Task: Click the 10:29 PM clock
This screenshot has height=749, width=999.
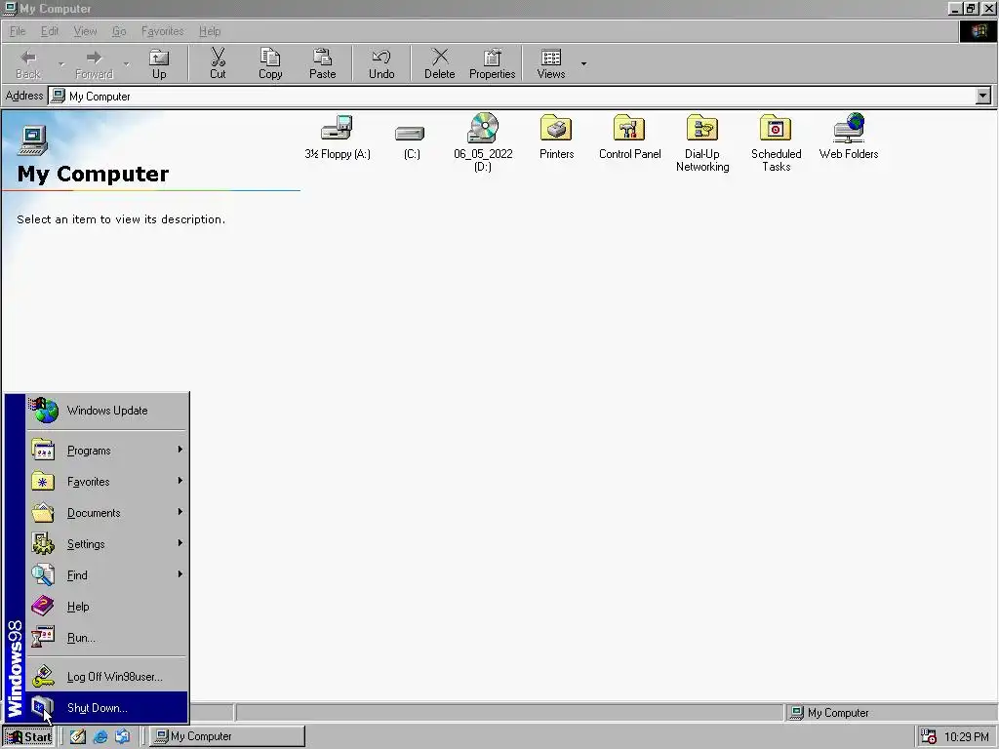Action: click(x=967, y=737)
